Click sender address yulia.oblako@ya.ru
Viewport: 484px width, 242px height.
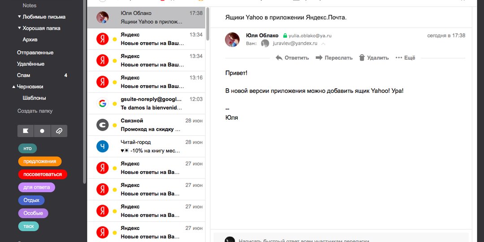(x=310, y=36)
